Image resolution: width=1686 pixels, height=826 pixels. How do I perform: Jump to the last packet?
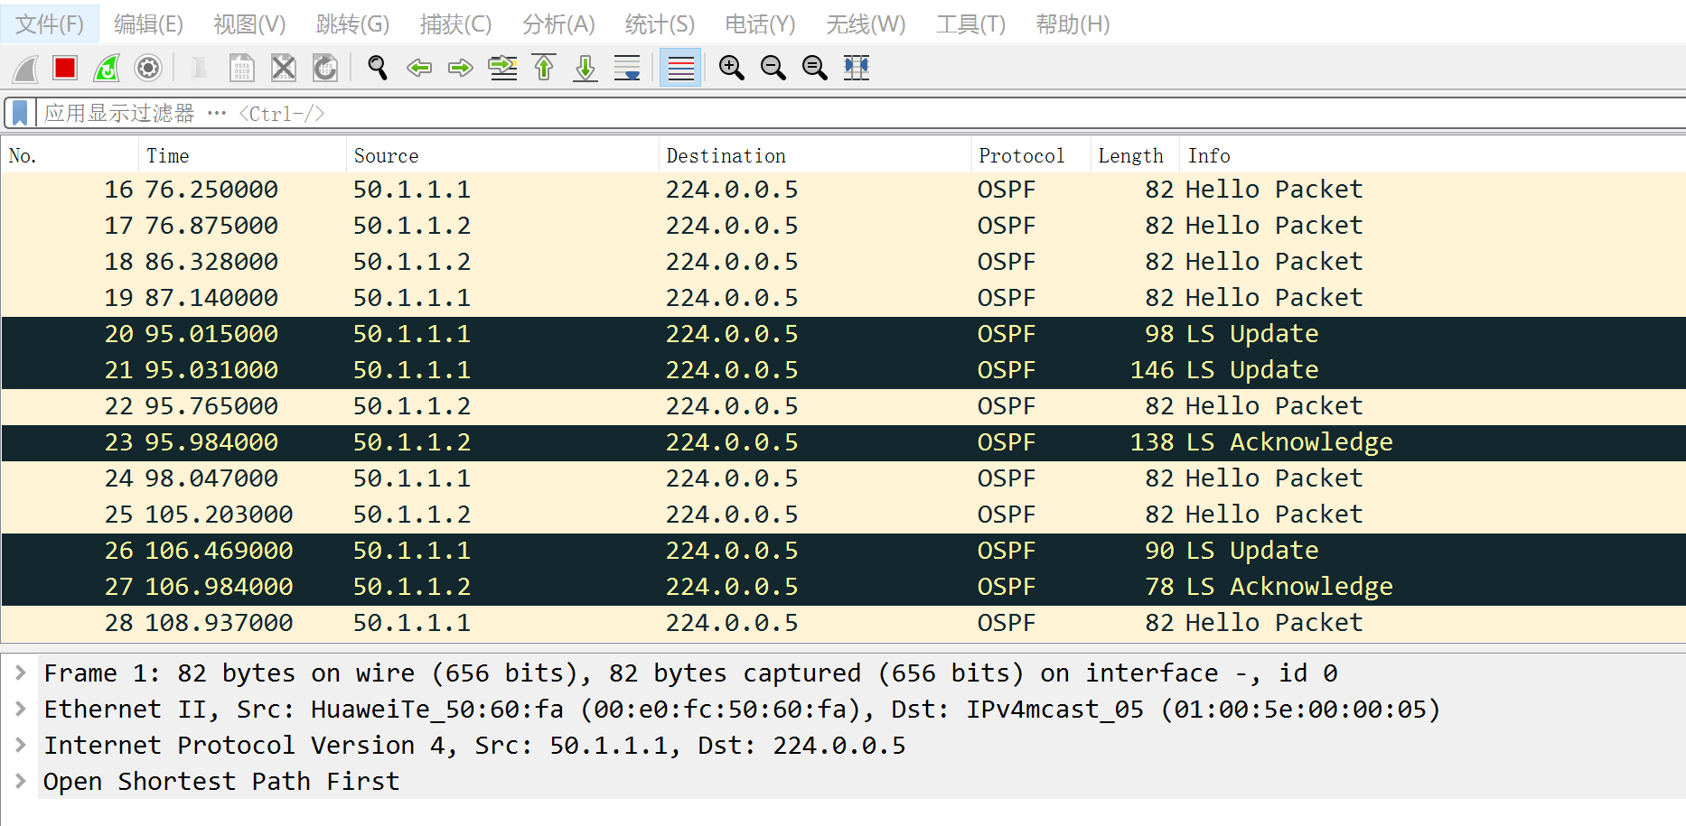(585, 68)
